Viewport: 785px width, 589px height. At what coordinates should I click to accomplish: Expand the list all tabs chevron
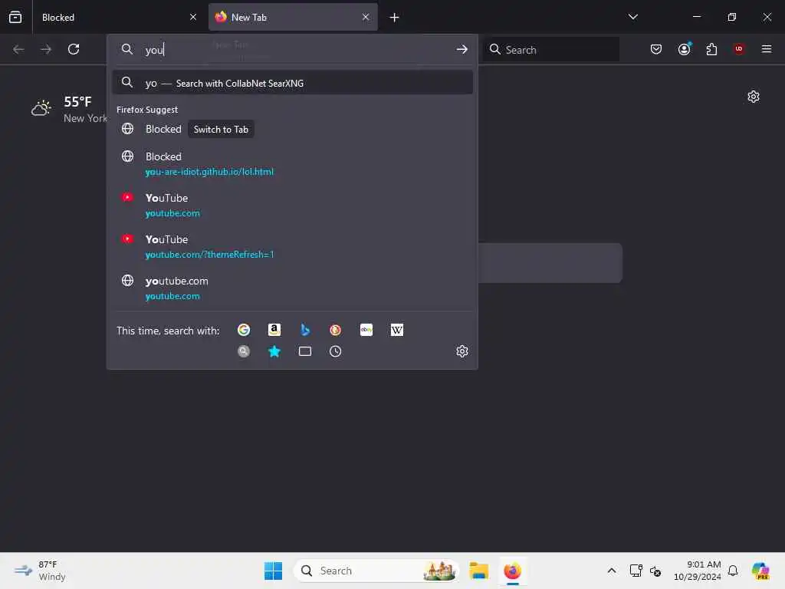point(632,17)
